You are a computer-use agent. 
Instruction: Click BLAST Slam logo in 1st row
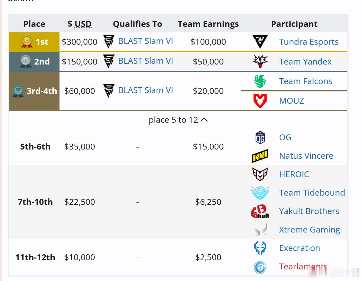[x=109, y=41]
